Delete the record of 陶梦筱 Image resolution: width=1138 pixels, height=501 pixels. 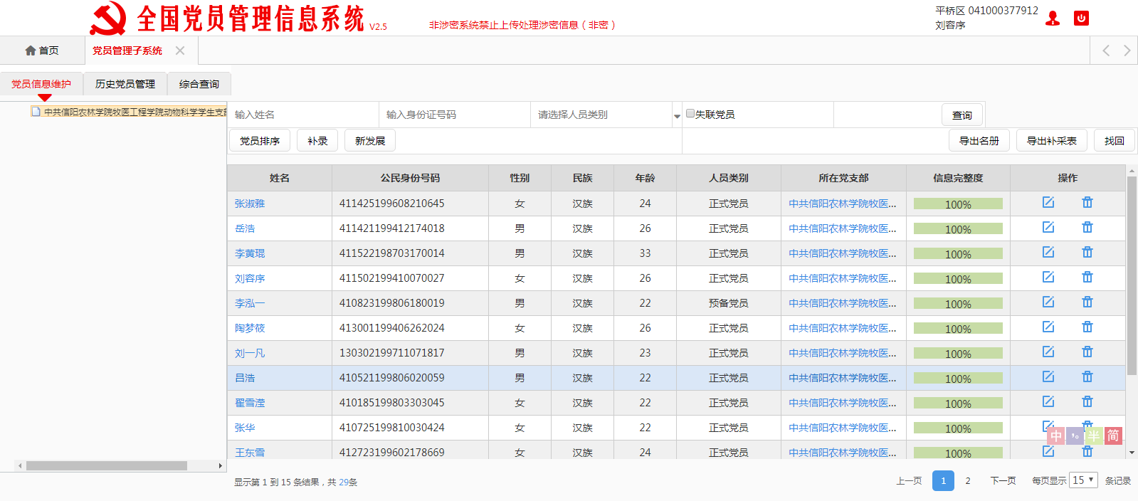[x=1087, y=327]
